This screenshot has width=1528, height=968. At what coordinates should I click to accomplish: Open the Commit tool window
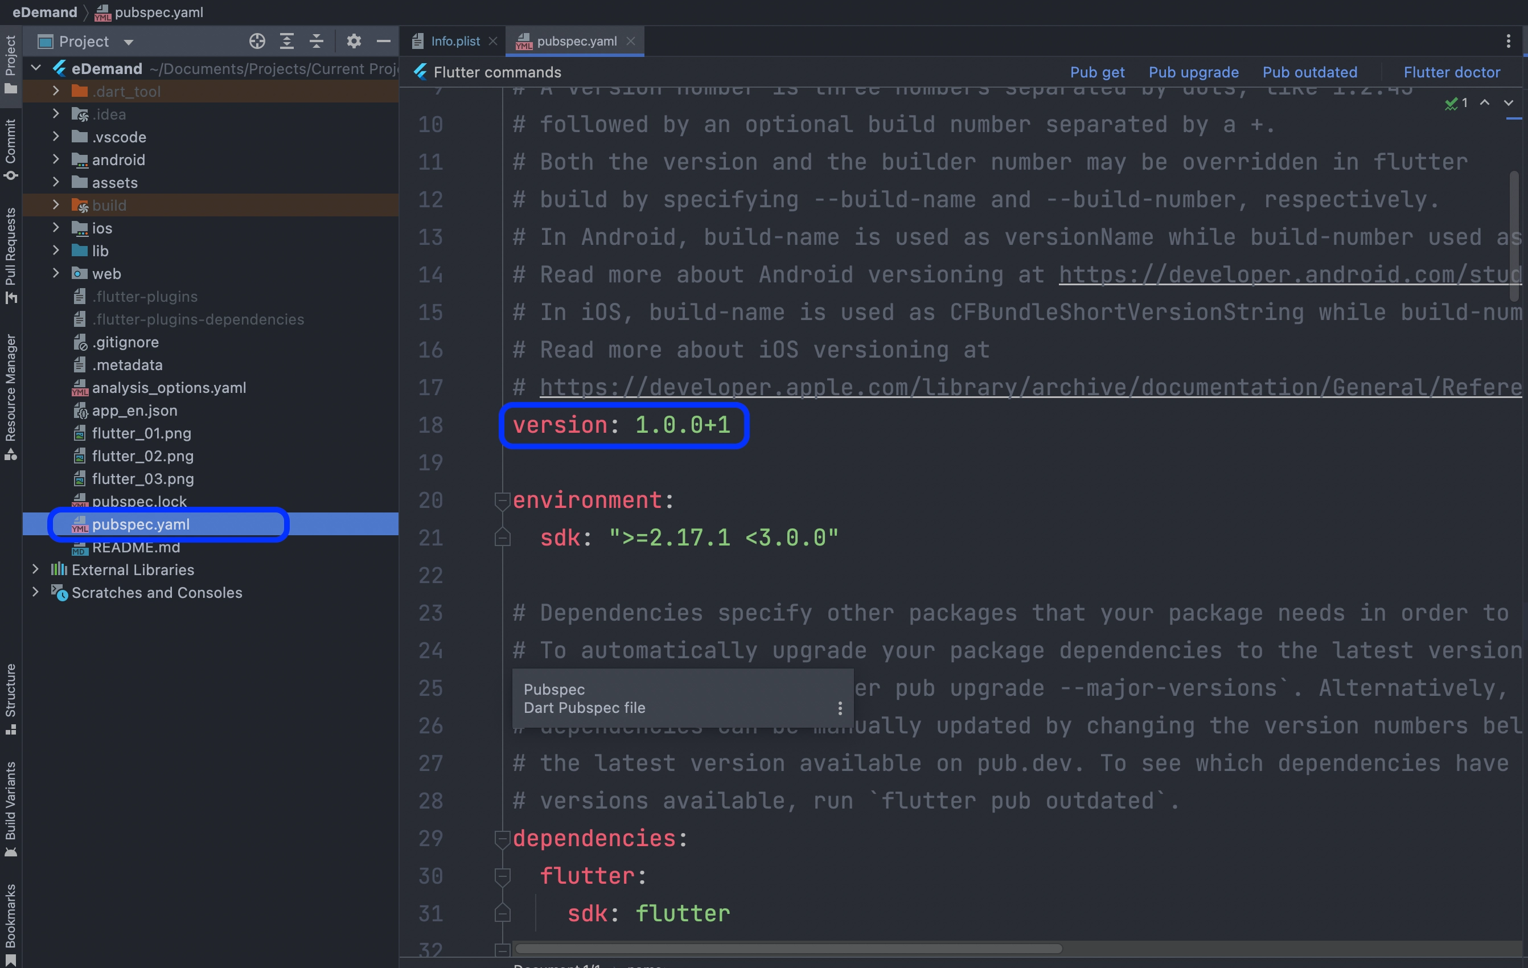(11, 149)
